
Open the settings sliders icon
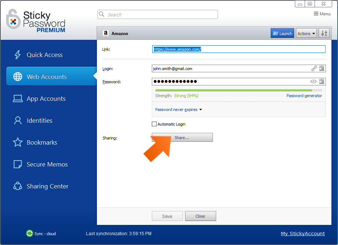[x=324, y=33]
